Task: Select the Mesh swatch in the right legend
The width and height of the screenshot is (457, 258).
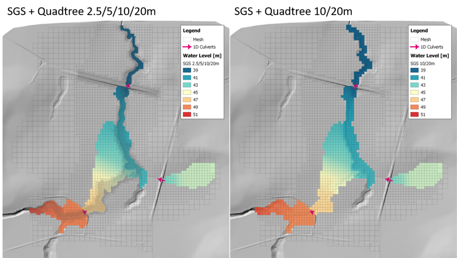Action: point(415,39)
